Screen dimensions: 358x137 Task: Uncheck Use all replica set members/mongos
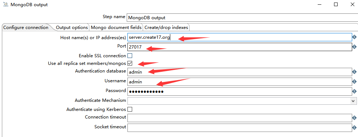click(130, 63)
